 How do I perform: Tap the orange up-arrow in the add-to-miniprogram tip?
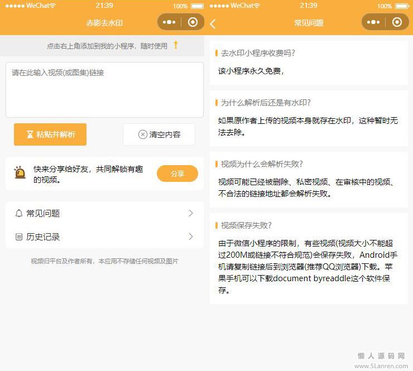[x=176, y=45]
